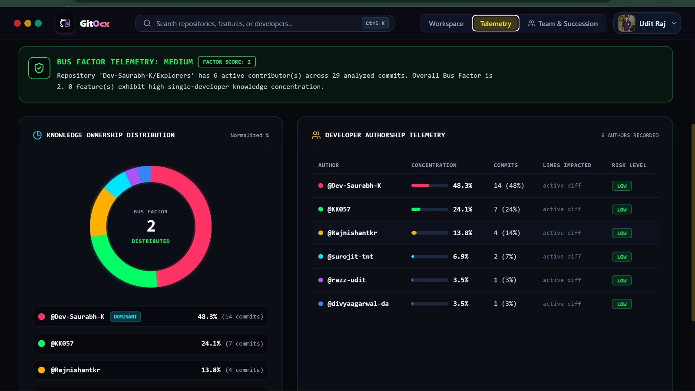Focus the search repositories input field
The width and height of the screenshot is (695, 391).
265,23
